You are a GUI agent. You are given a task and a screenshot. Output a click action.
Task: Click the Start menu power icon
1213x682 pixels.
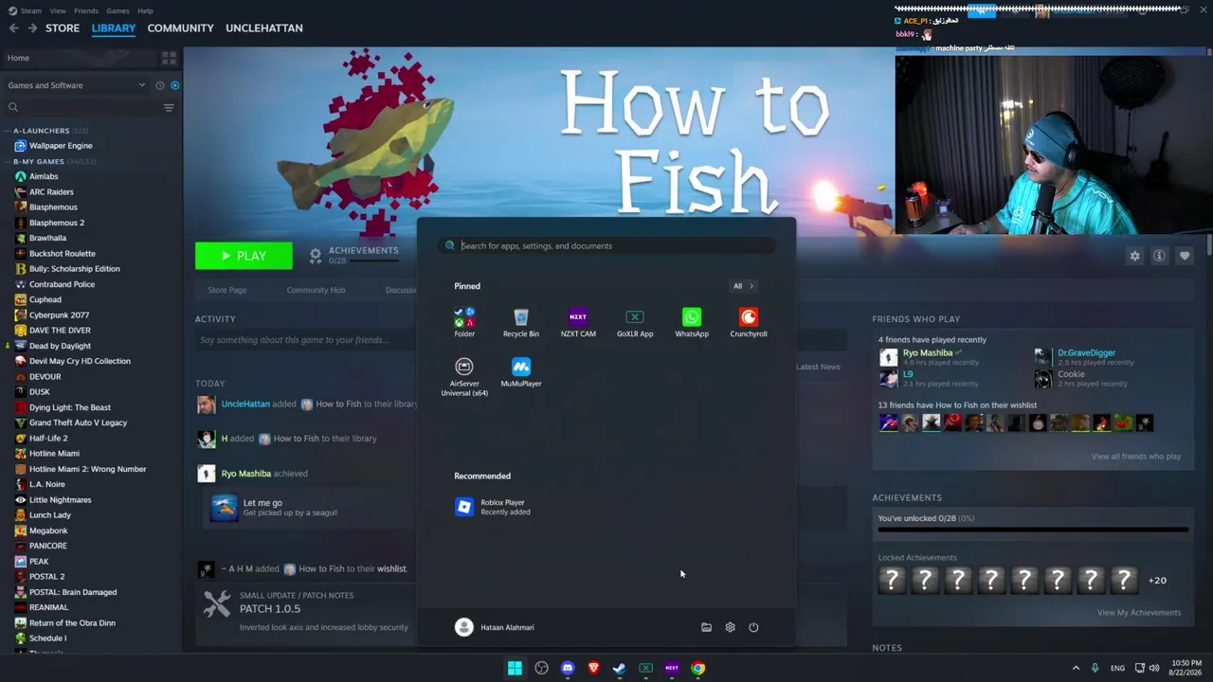tap(753, 627)
